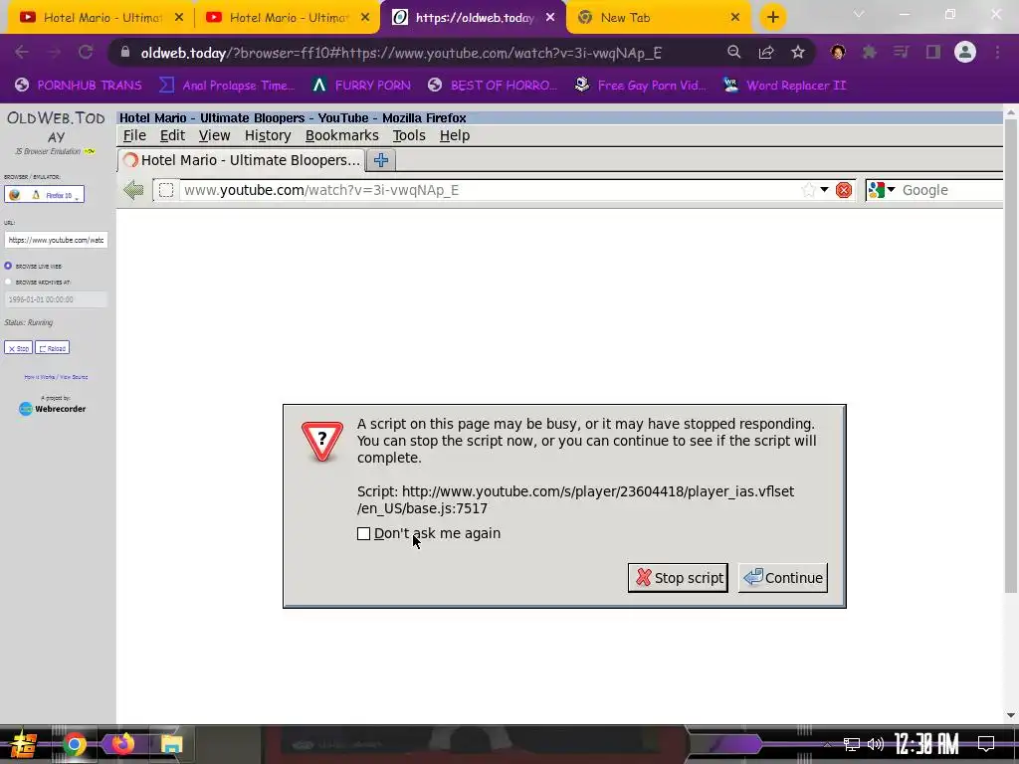Open Chrome's three-dot menu

tap(997, 53)
